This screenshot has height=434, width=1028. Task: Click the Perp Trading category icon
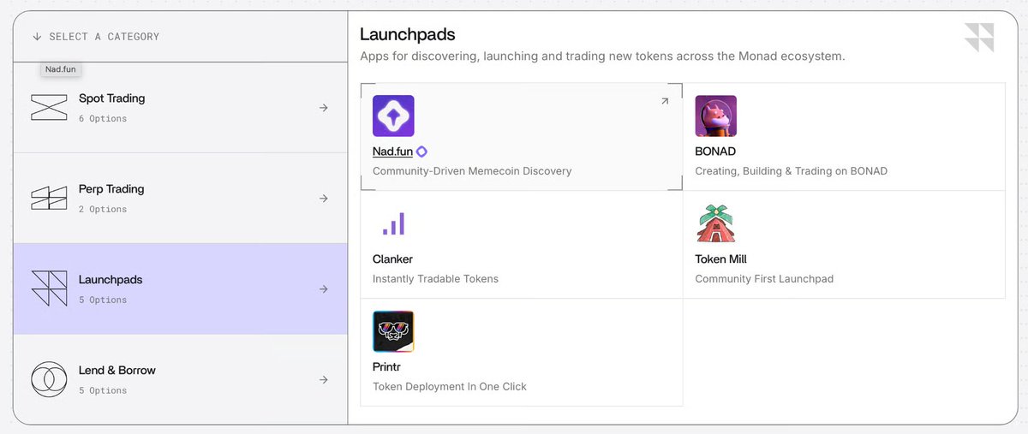(x=49, y=199)
